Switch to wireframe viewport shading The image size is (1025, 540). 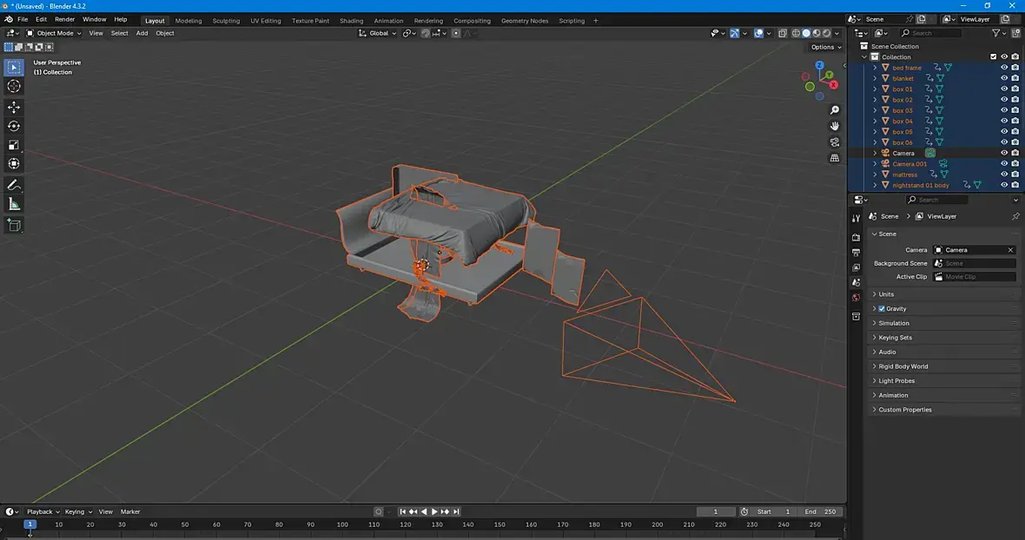796,33
